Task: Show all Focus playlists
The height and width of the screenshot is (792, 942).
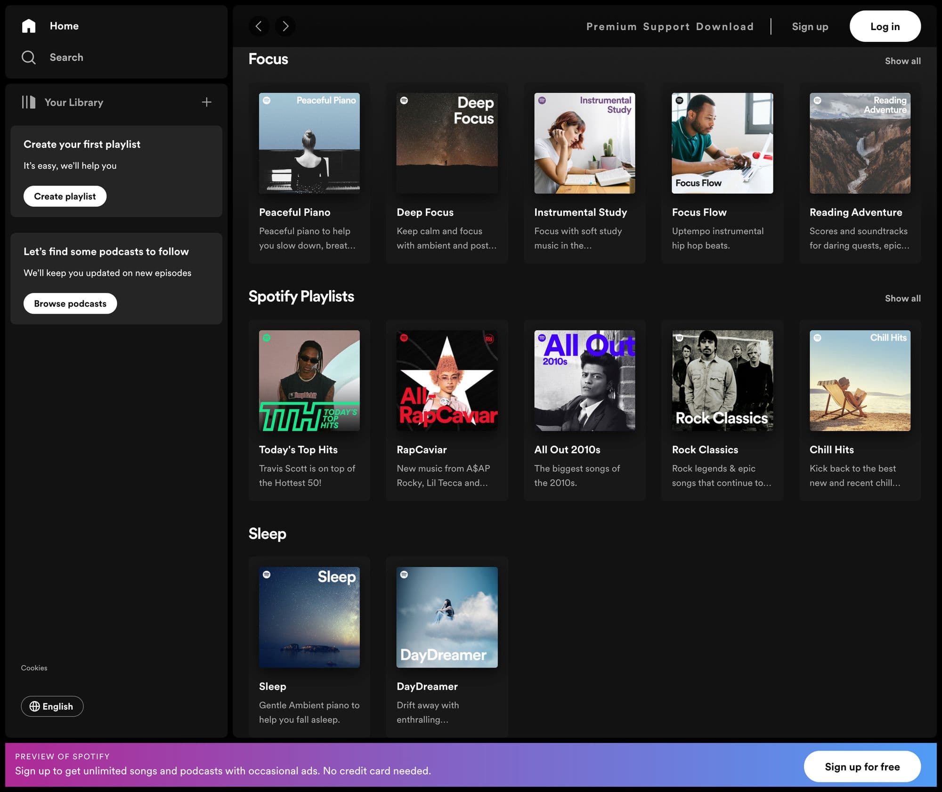Action: point(902,61)
